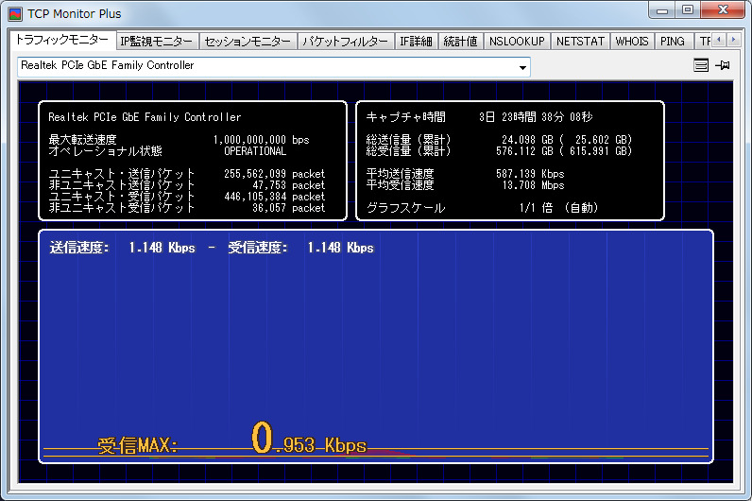Open the 統計値 tab
Image resolution: width=752 pixels, height=501 pixels.
[460, 42]
